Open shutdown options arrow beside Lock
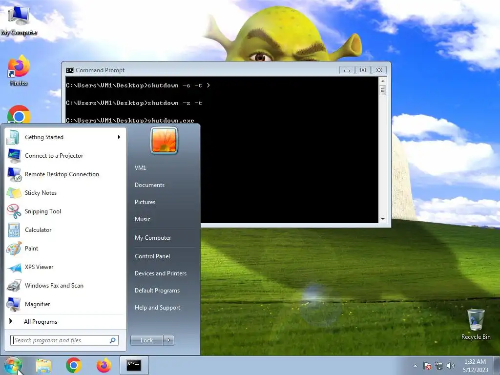The height and width of the screenshot is (375, 500). (168, 340)
